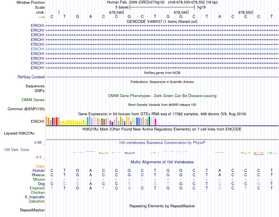
Task: Click the 678,550 ruler coordinate
Action: (245, 12)
